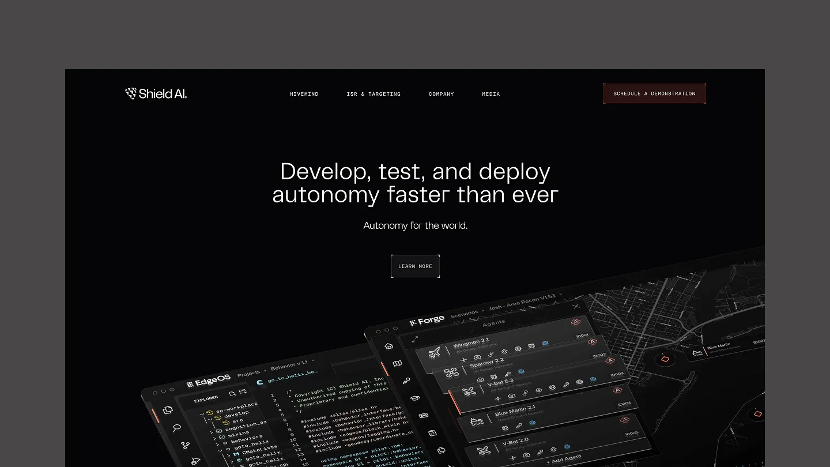Open the source control branch icon
Image resolution: width=830 pixels, height=467 pixels.
[x=185, y=445]
